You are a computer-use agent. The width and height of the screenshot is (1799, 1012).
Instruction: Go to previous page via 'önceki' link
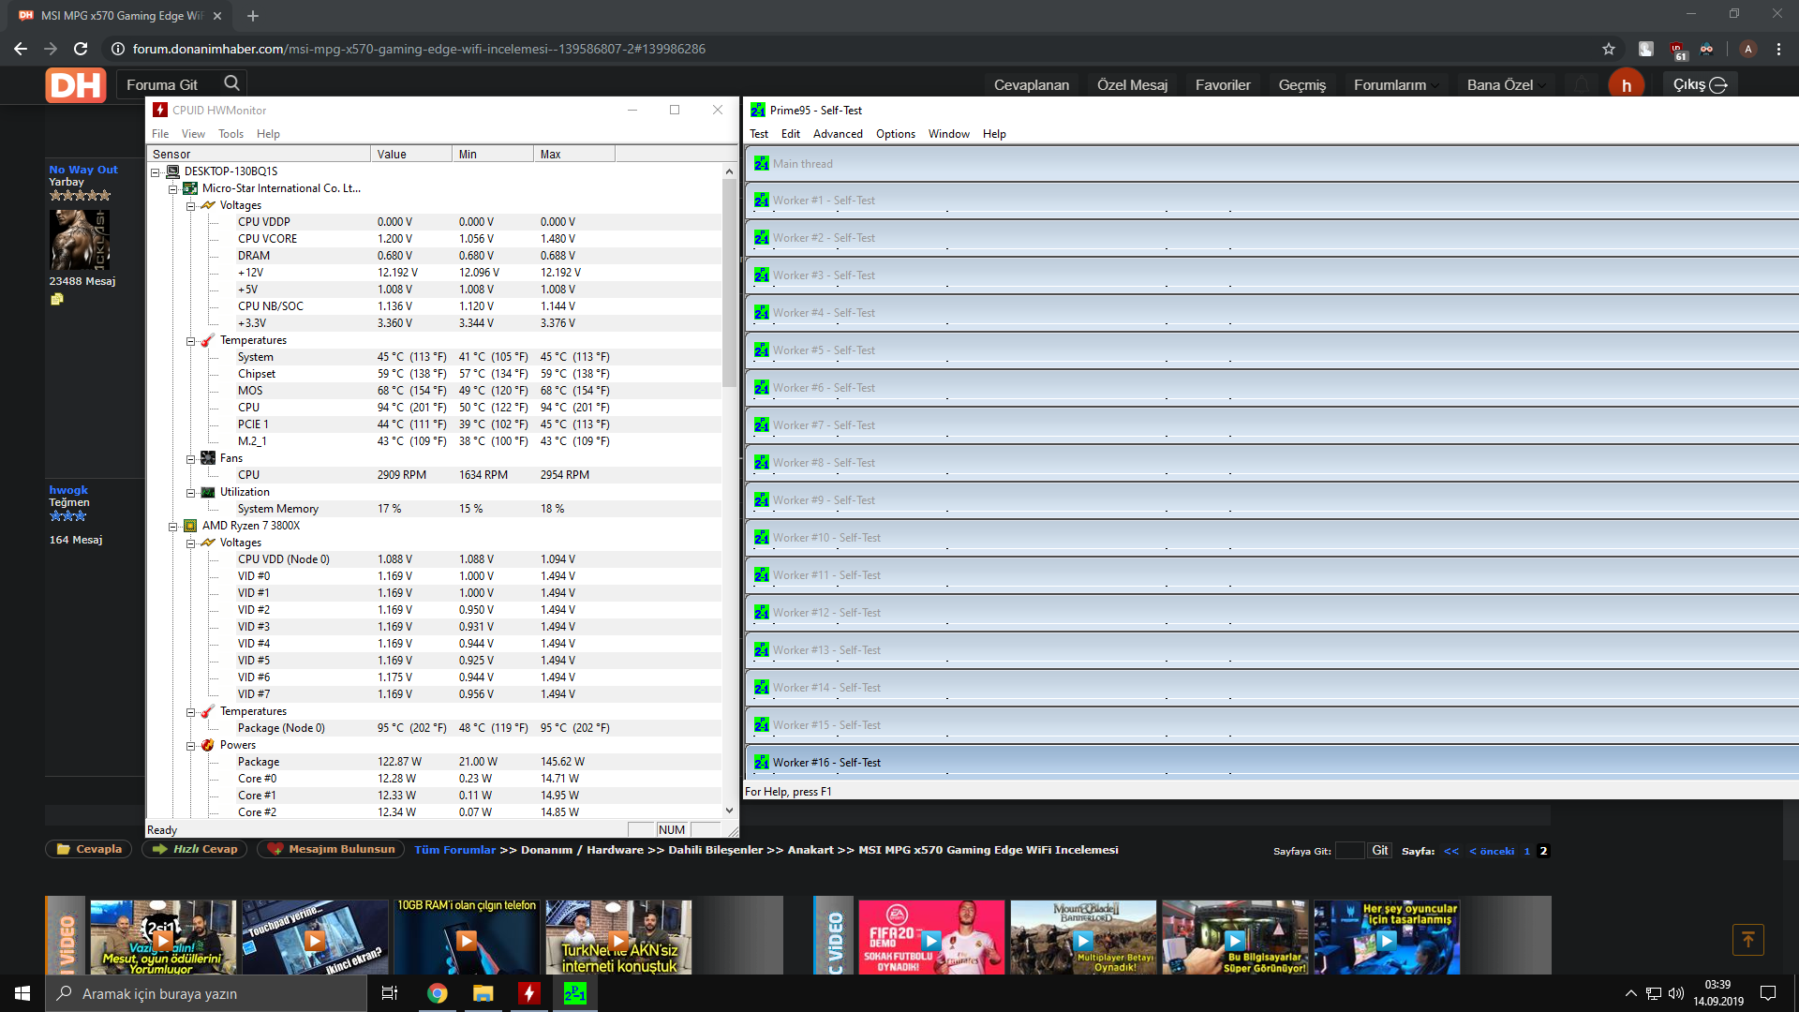[1492, 851]
